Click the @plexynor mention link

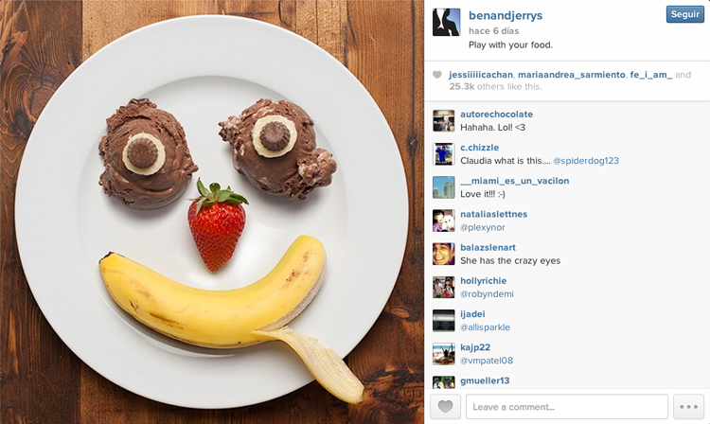(482, 227)
